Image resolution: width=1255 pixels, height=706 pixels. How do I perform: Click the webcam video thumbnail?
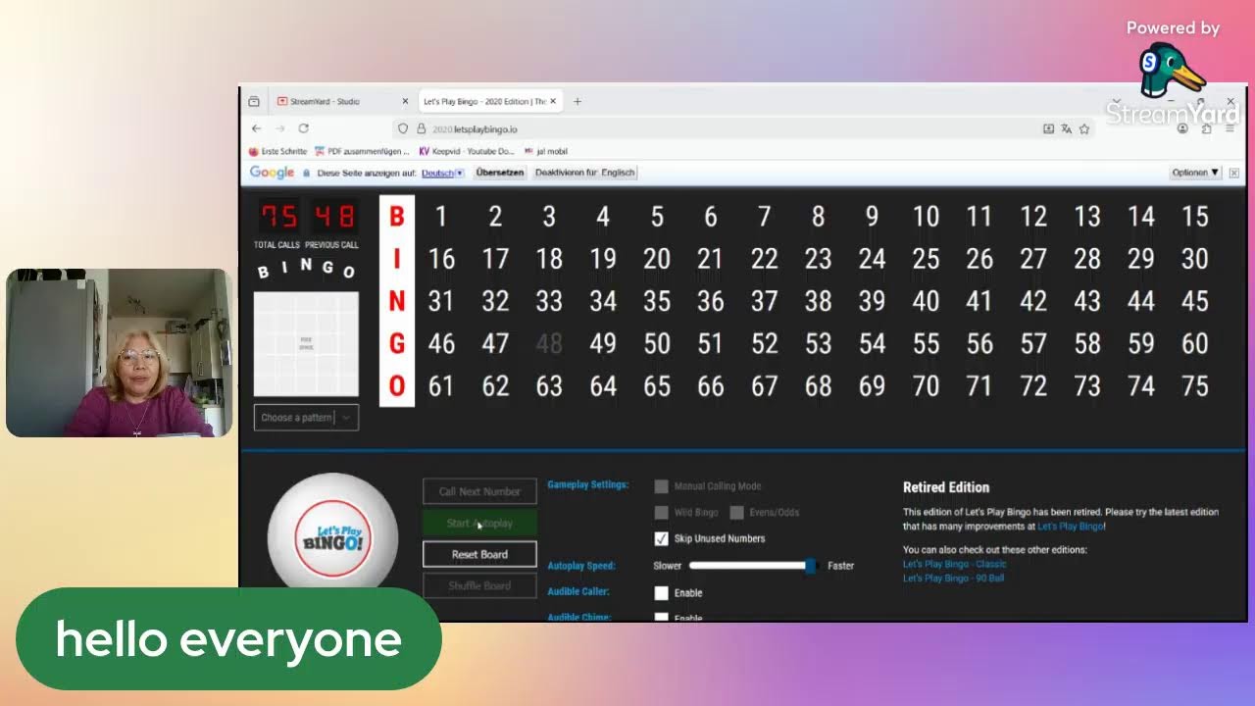pyautogui.click(x=120, y=353)
